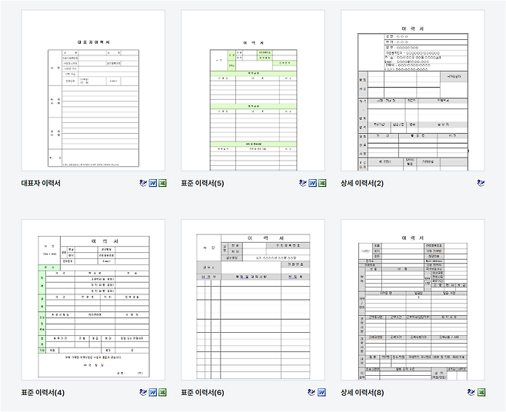Click the 상세 이력서(2) title text
The image size is (506, 412).
361,184
